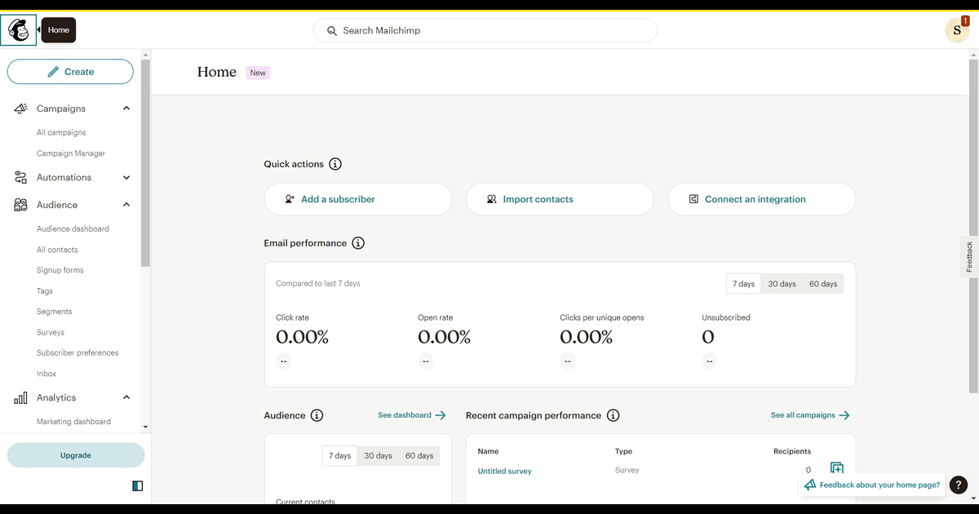Click the Click rate 0.00% value
This screenshot has width=979, height=514.
coord(302,337)
